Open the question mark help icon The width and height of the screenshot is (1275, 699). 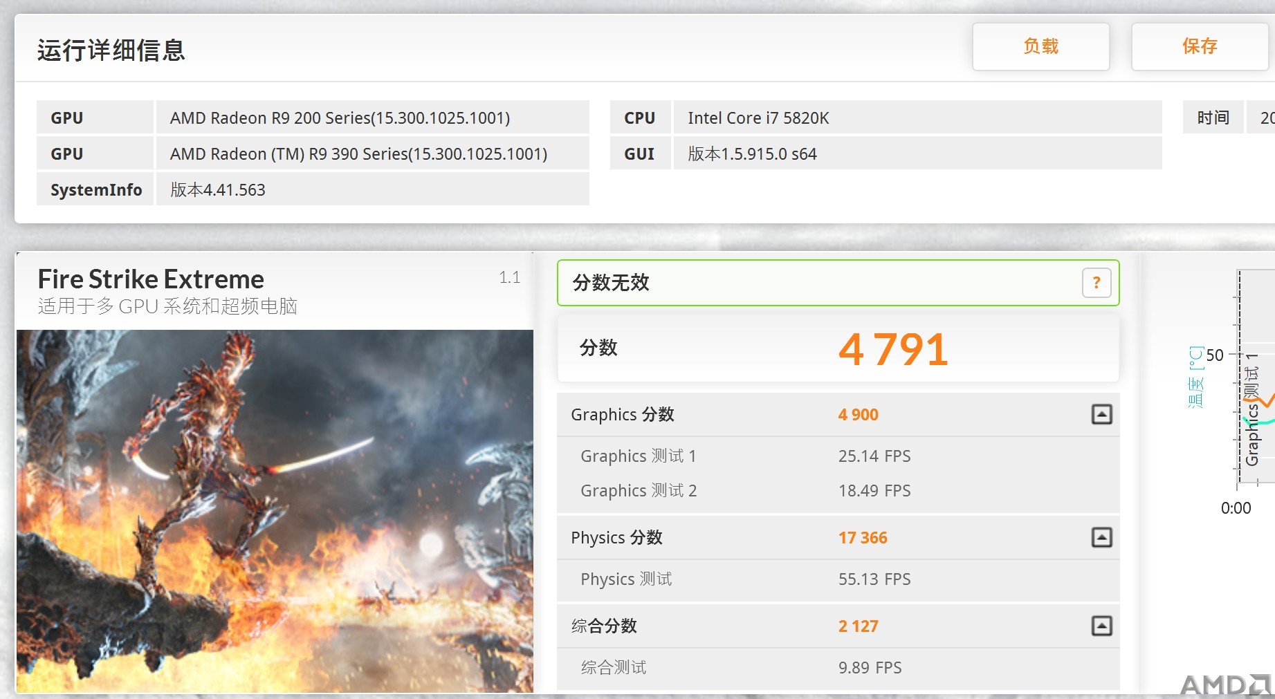[1097, 283]
